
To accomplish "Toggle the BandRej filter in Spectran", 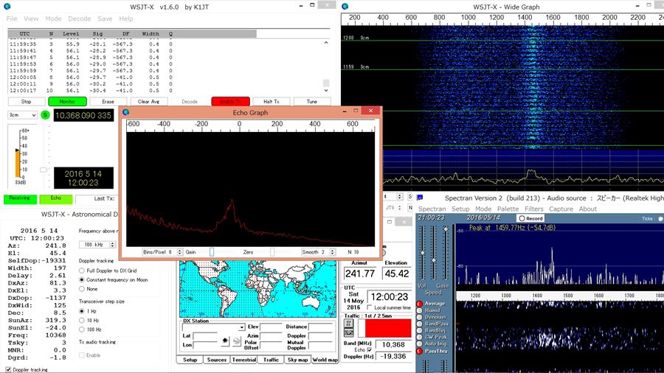I will (x=420, y=330).
